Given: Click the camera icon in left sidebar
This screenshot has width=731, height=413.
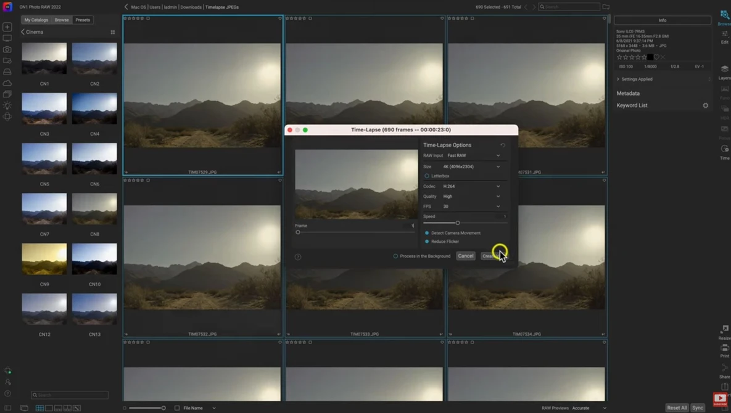Looking at the screenshot, I should tap(7, 49).
